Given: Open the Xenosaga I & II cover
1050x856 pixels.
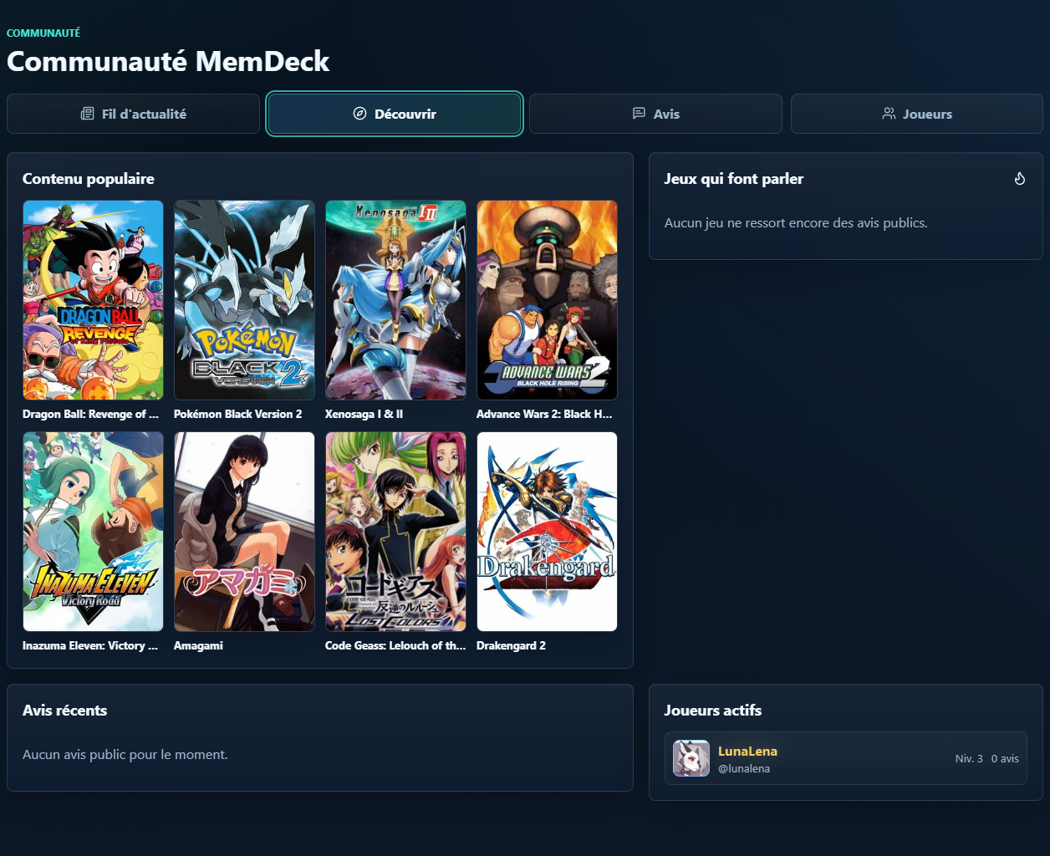Looking at the screenshot, I should pyautogui.click(x=395, y=300).
